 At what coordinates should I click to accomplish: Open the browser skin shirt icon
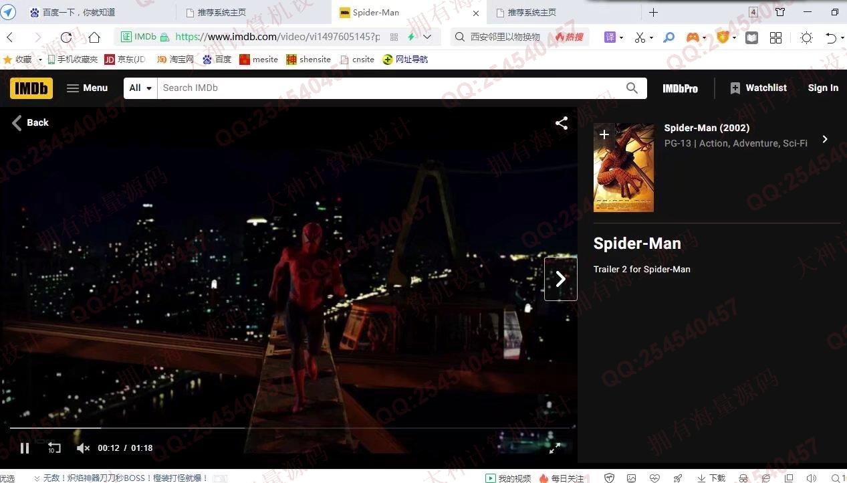coord(780,12)
